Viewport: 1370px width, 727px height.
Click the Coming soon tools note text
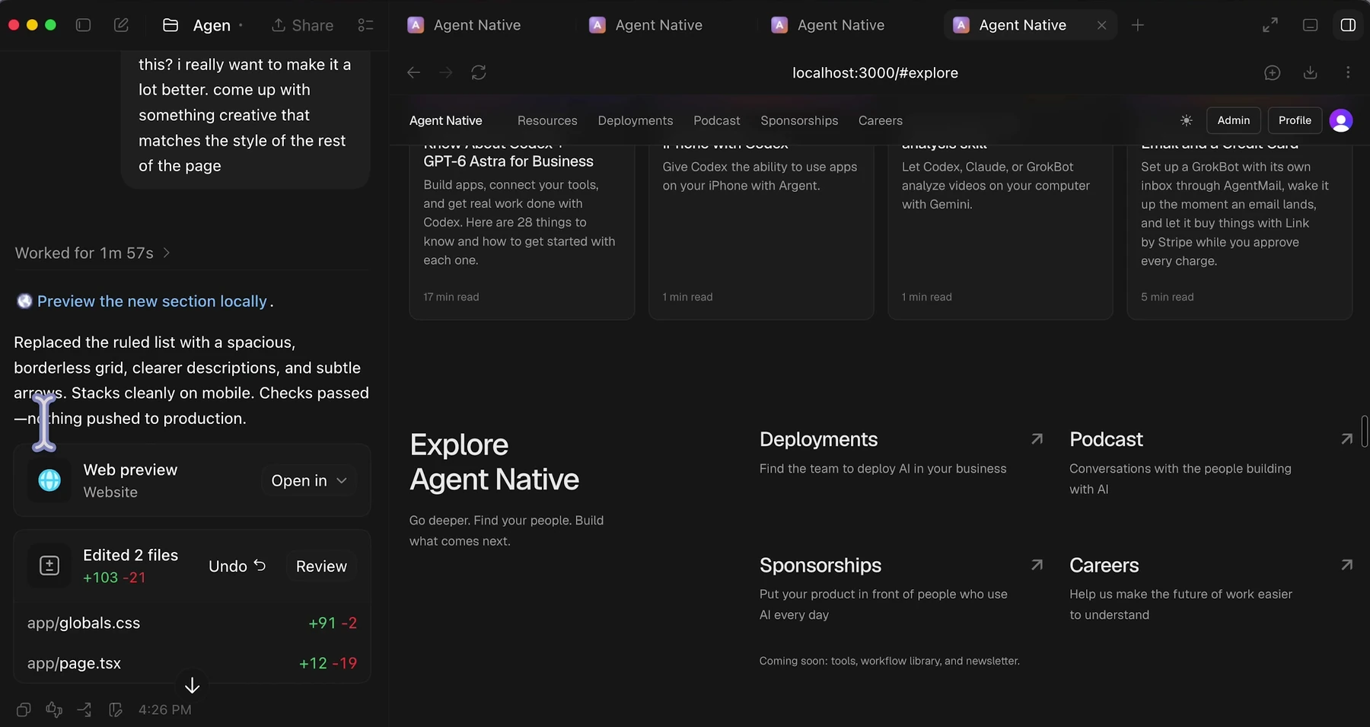[889, 661]
